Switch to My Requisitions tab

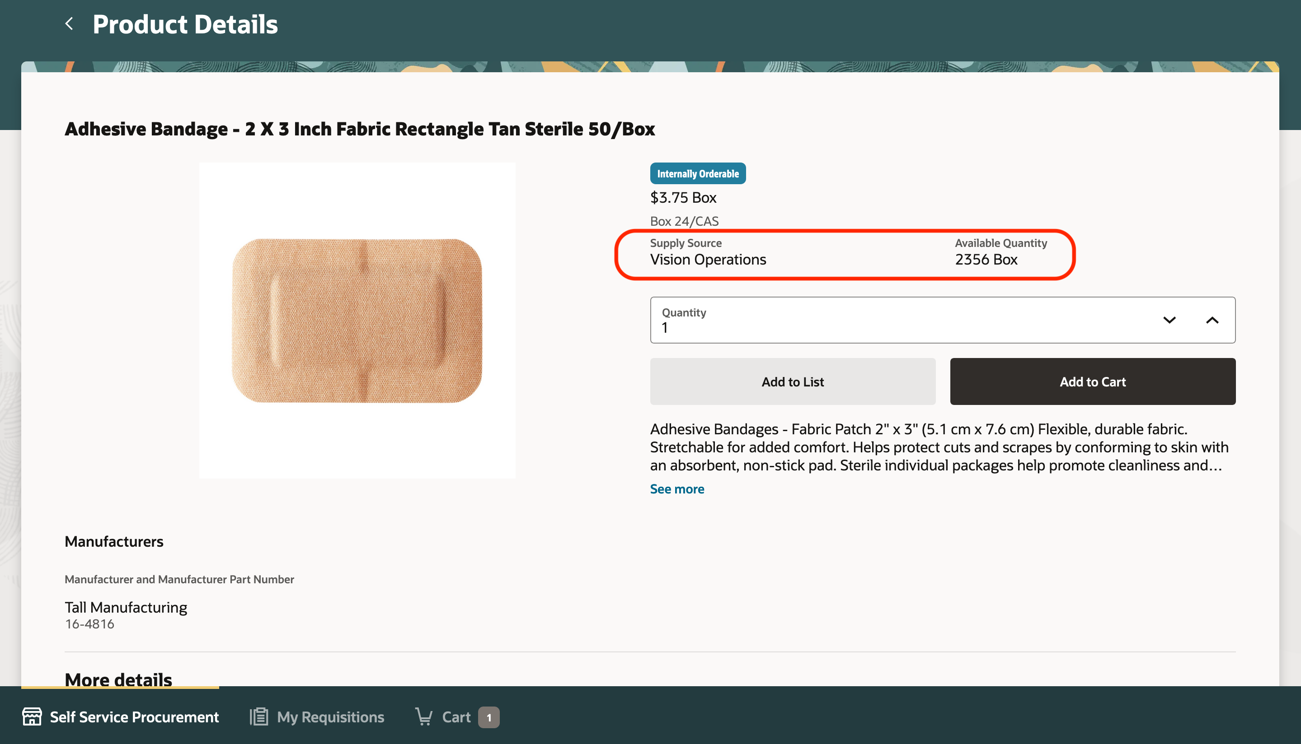330,717
